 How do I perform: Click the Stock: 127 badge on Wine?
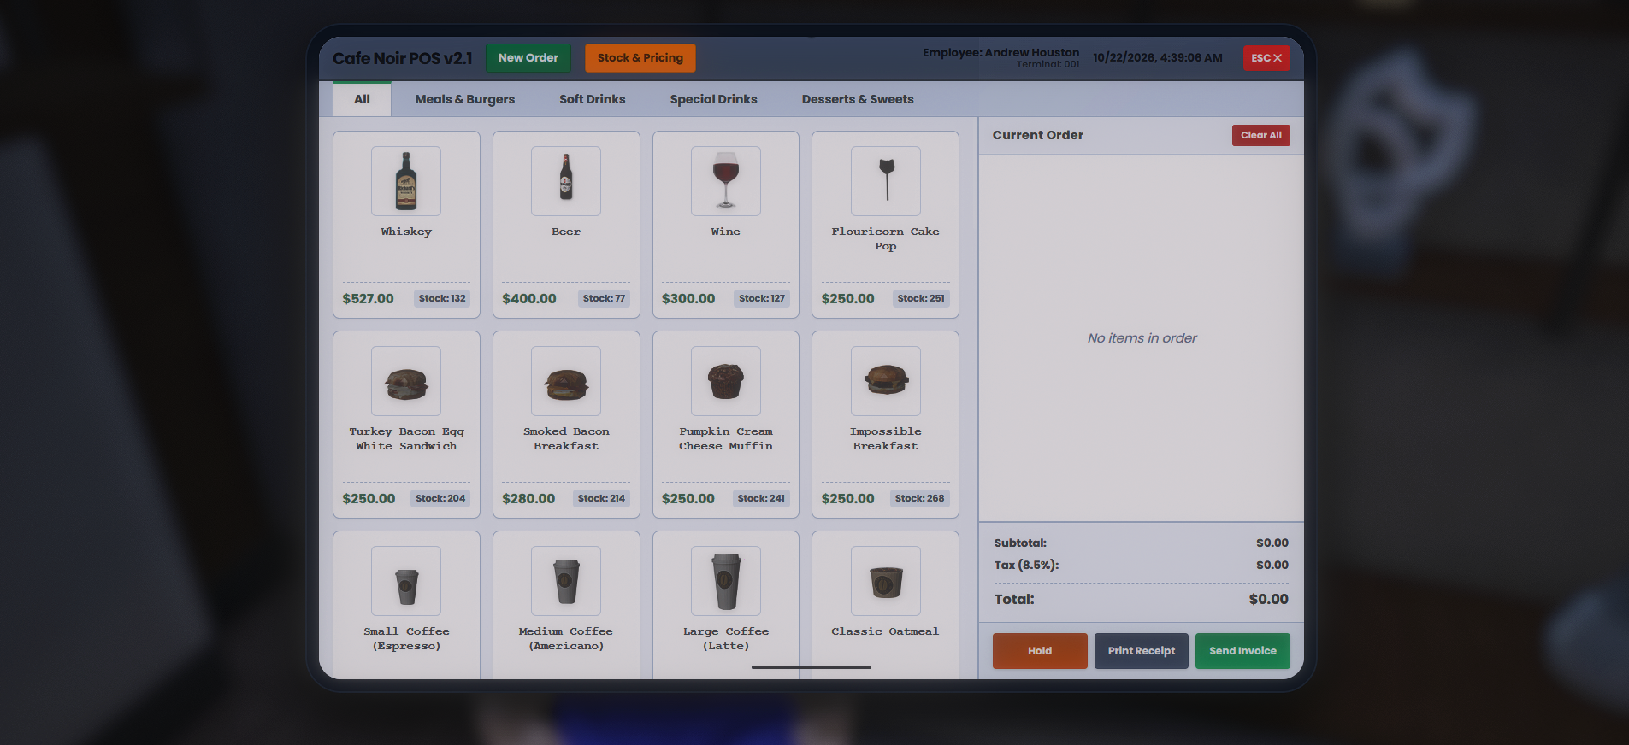pos(762,298)
